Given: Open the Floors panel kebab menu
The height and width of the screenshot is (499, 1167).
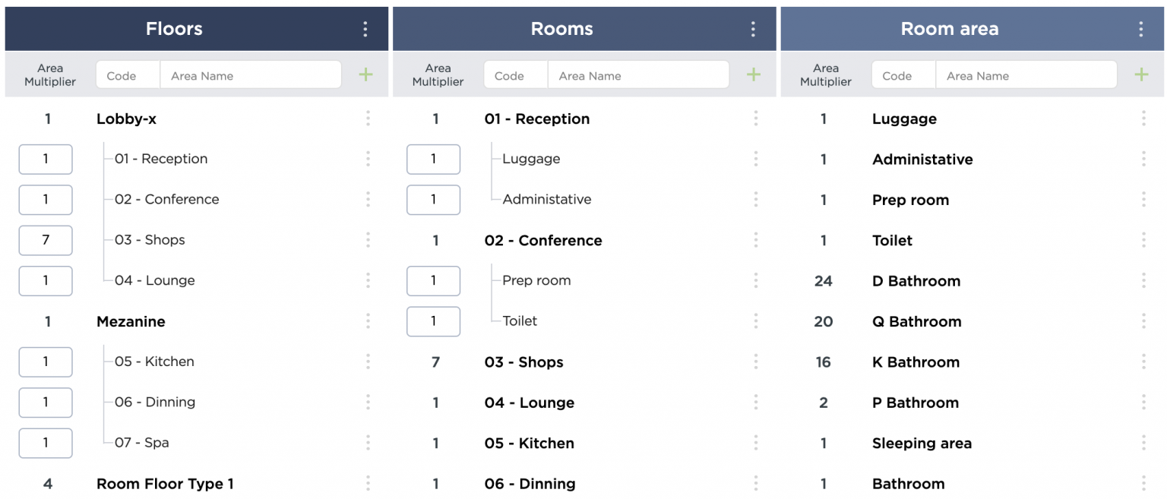Looking at the screenshot, I should click(365, 29).
